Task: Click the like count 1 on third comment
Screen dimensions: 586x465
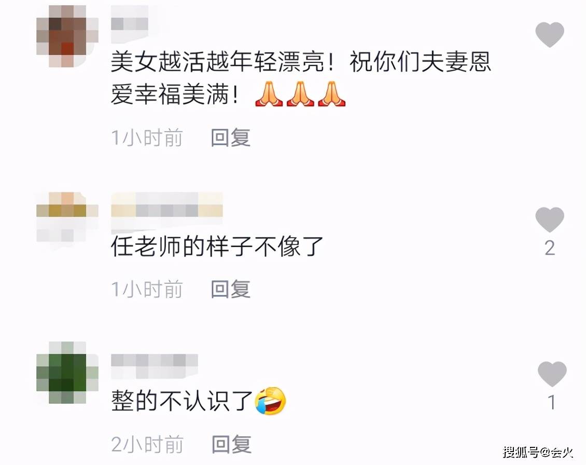Action: coord(552,403)
